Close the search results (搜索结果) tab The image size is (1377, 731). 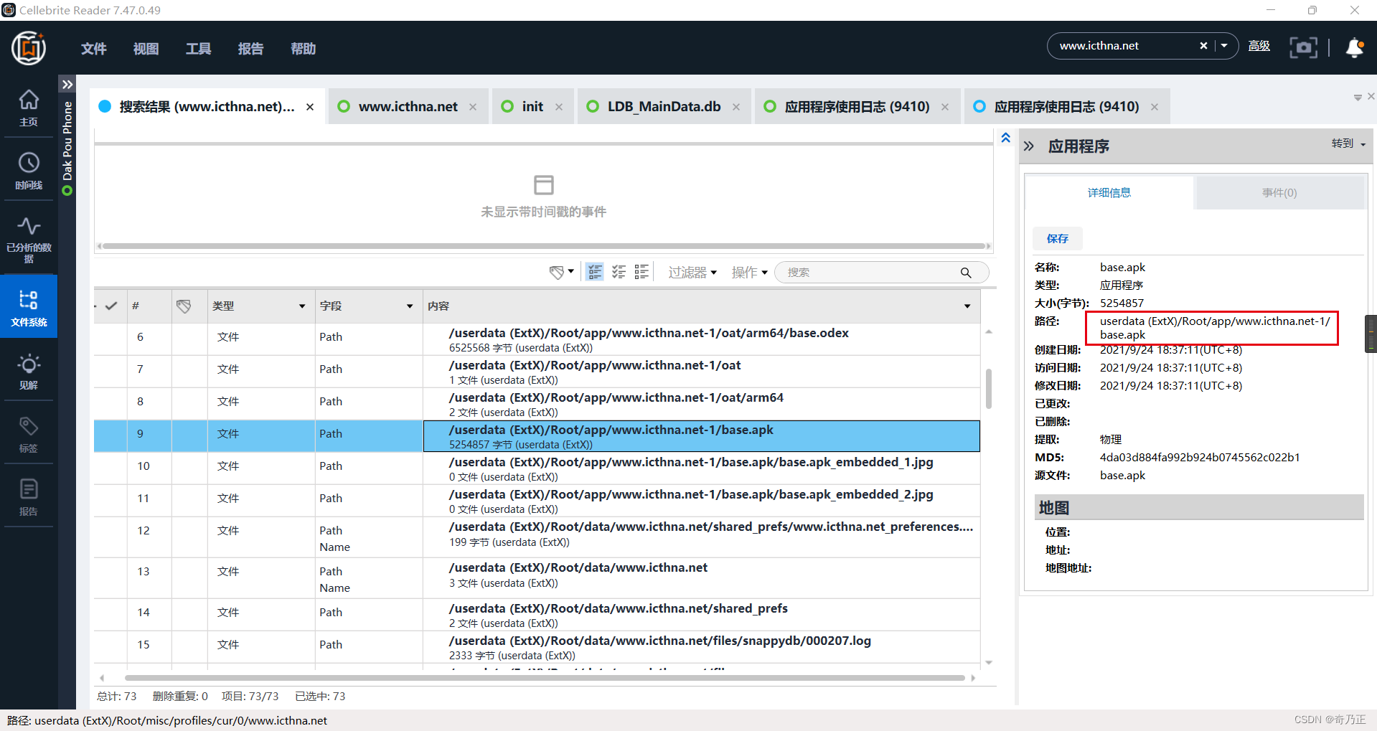point(310,107)
